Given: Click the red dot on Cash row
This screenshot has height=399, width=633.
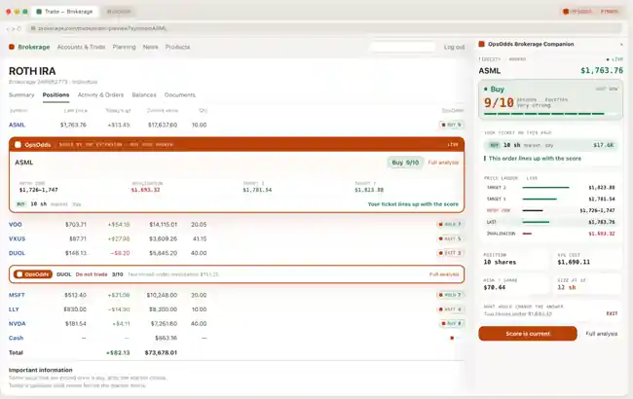Looking at the screenshot, I should [x=452, y=338].
